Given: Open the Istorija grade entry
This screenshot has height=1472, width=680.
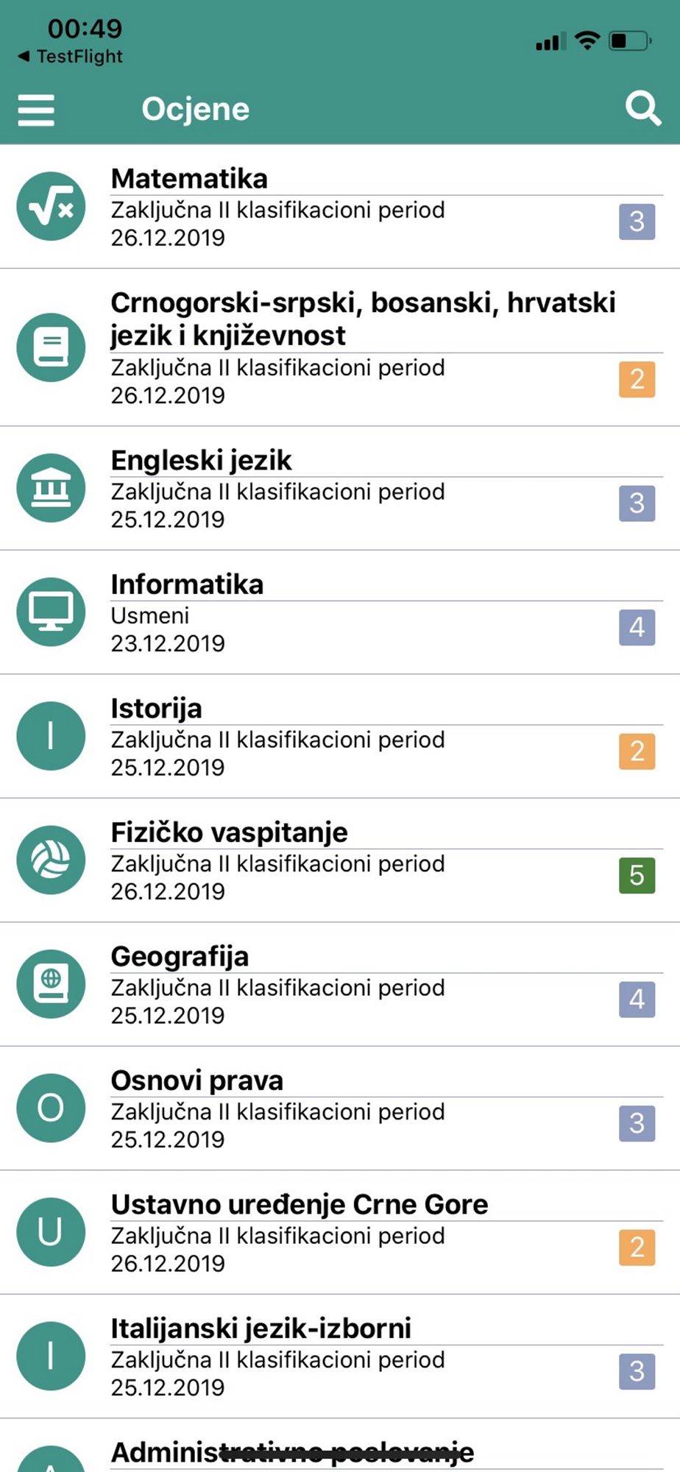Looking at the screenshot, I should click(x=340, y=736).
